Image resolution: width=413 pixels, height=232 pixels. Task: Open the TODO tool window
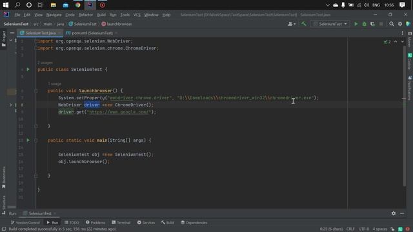point(72,222)
